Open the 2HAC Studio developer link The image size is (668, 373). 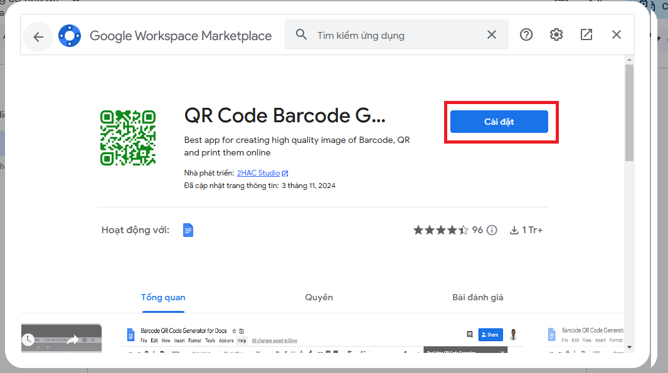(x=258, y=173)
